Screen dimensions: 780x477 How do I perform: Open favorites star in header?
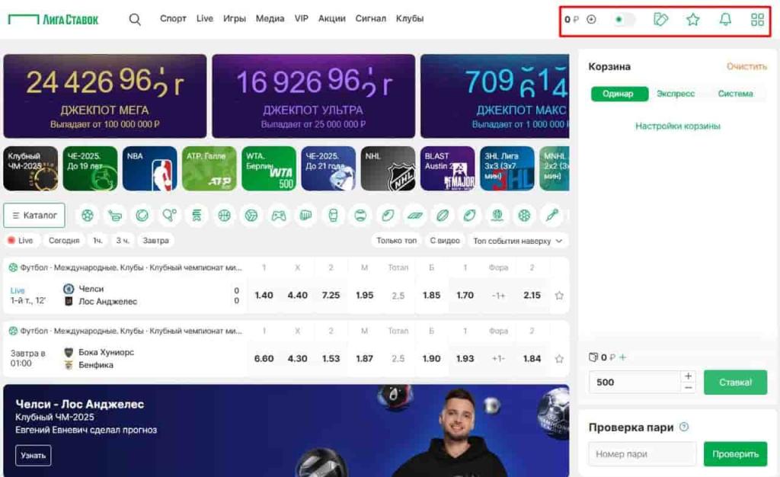692,19
